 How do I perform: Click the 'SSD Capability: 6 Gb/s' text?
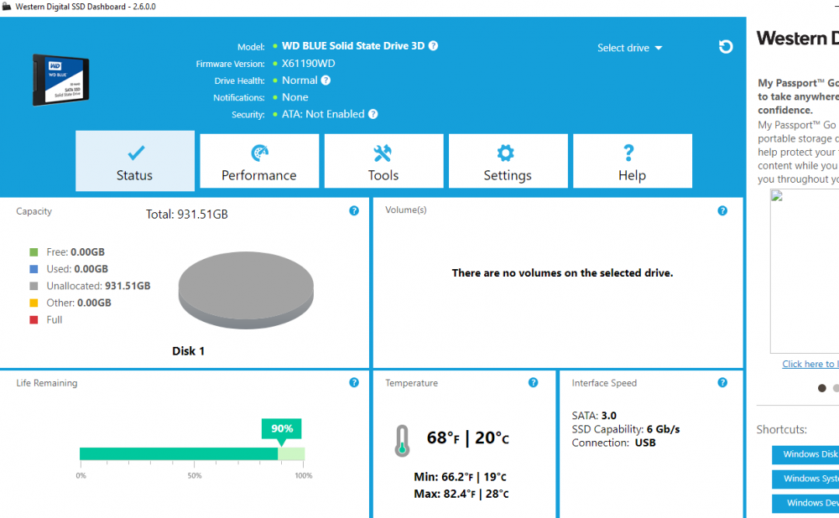click(626, 429)
